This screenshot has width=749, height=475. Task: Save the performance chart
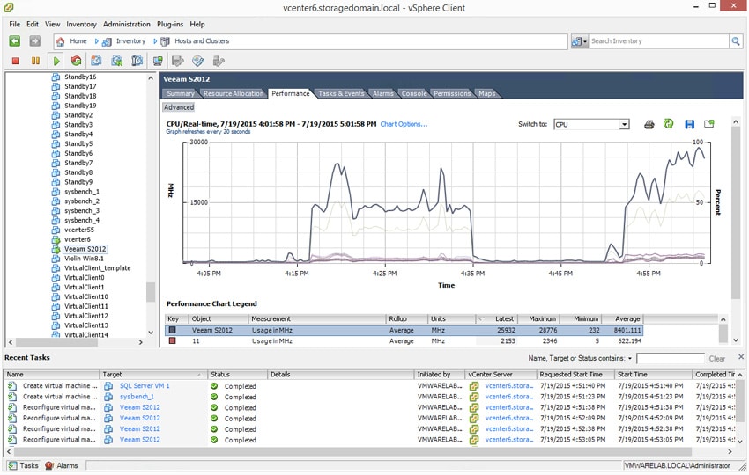(x=689, y=125)
